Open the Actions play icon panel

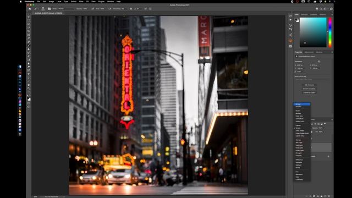[290, 20]
